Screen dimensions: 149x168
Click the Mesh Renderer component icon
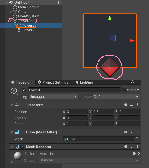coord(17,147)
